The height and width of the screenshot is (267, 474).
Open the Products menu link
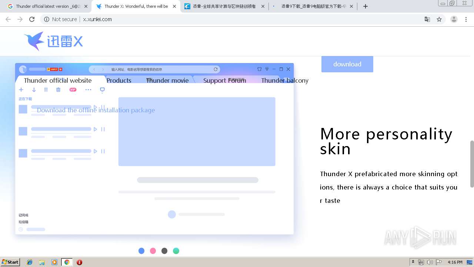tap(119, 80)
